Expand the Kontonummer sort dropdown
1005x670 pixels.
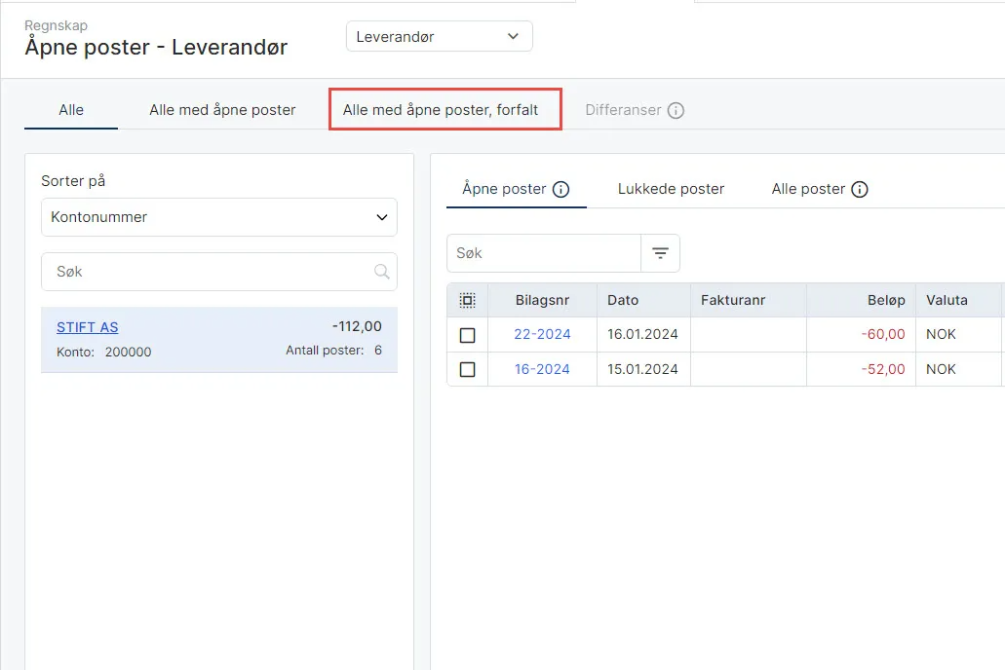(219, 217)
